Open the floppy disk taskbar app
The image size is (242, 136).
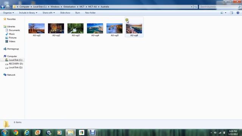coord(92,133)
